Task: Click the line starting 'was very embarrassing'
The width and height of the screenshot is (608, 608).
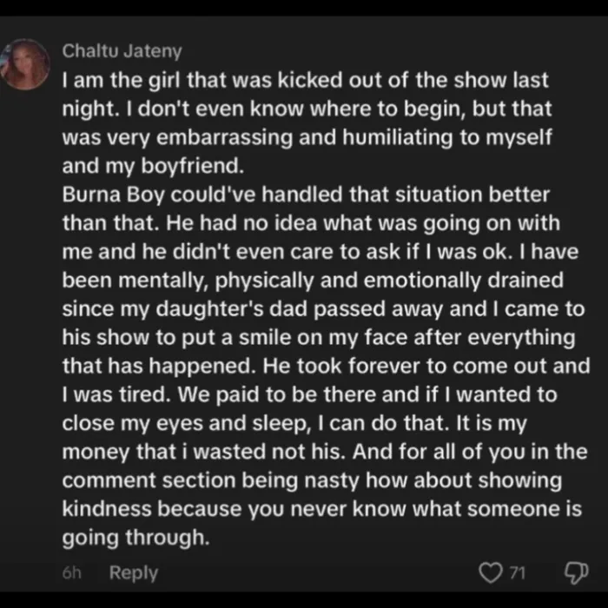Action: 297,137
